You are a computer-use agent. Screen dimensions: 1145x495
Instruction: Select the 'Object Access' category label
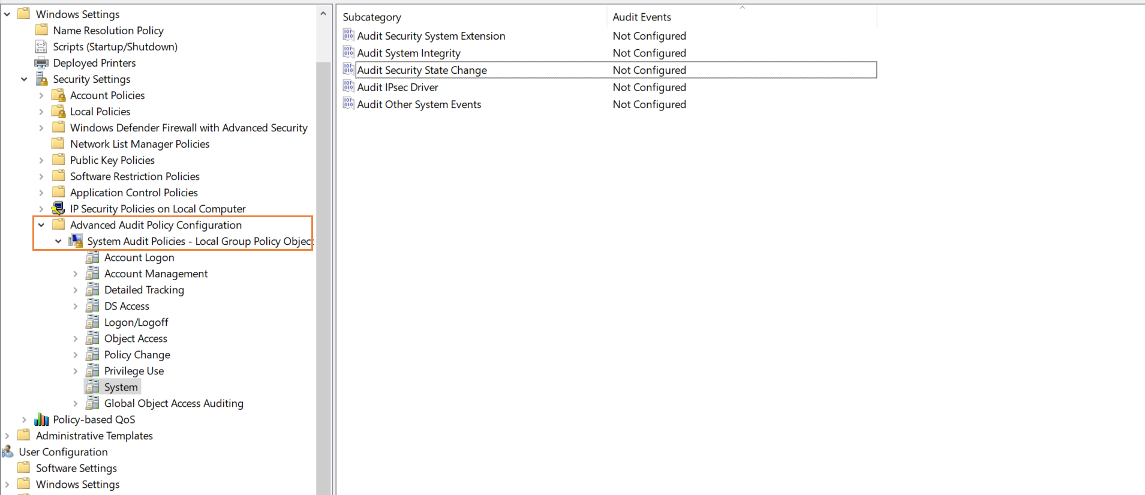click(136, 338)
